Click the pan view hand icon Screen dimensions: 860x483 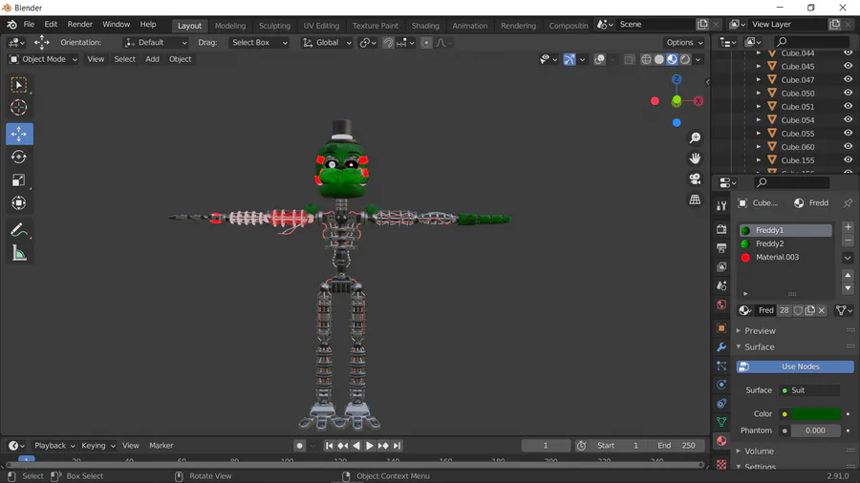tap(695, 158)
